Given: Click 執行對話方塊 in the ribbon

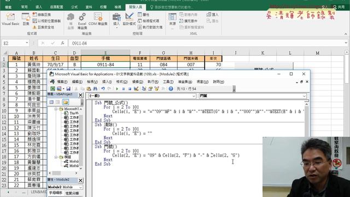Looking at the screenshot, I should click(x=150, y=27).
